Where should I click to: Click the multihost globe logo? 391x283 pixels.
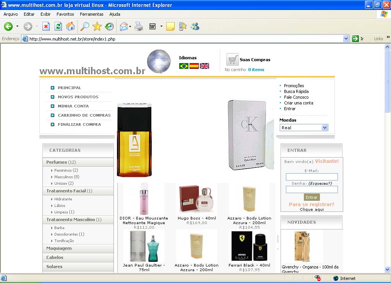point(159,62)
